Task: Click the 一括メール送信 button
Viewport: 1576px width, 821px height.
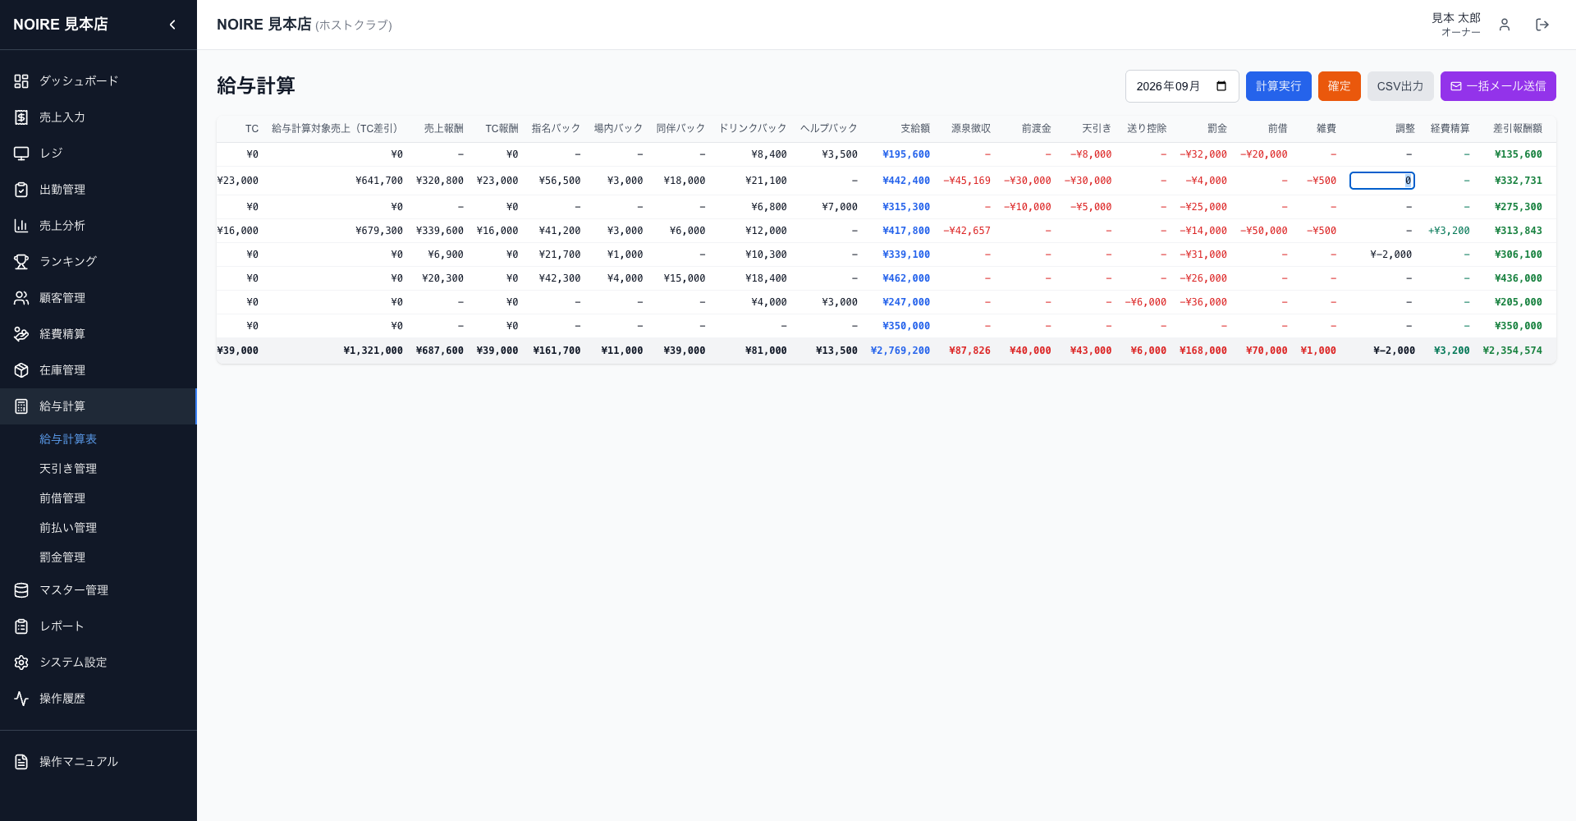Action: pyautogui.click(x=1498, y=86)
